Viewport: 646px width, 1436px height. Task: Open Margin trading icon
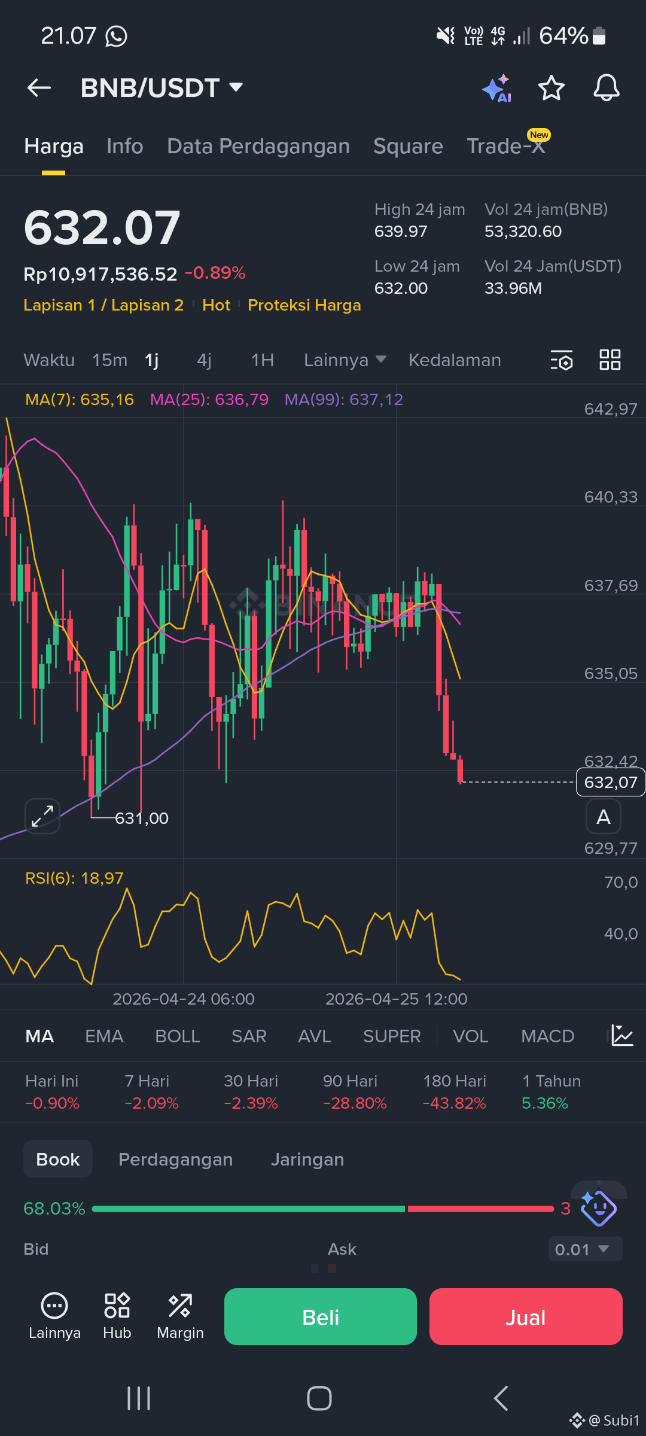point(180,1316)
